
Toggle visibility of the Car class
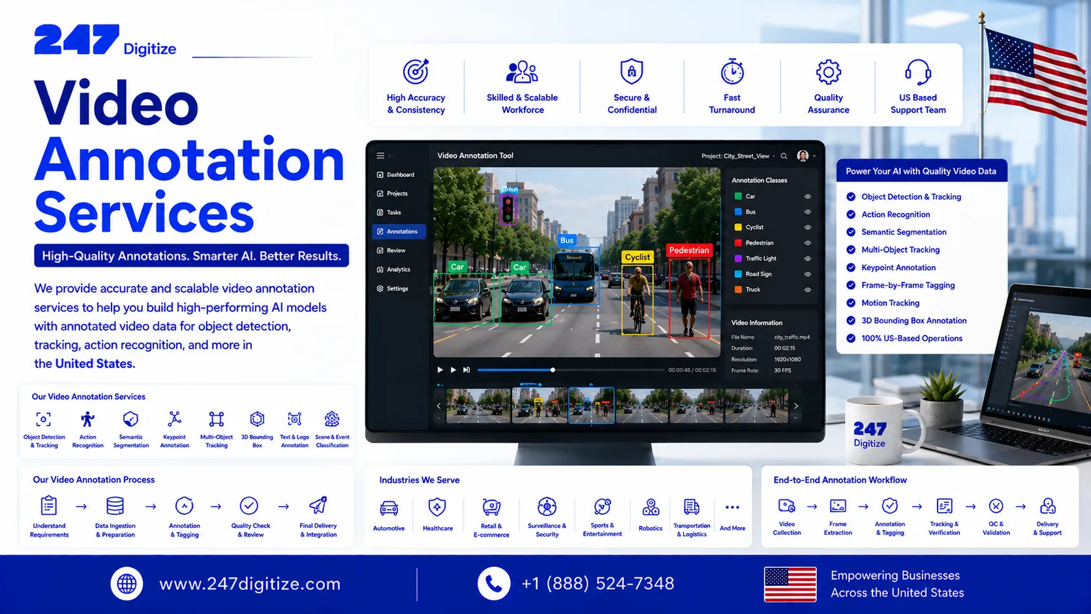pyautogui.click(x=808, y=196)
